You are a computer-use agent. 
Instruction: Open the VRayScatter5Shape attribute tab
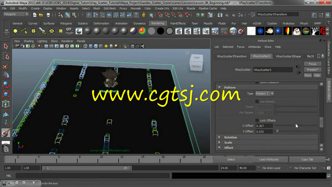pos(288,57)
